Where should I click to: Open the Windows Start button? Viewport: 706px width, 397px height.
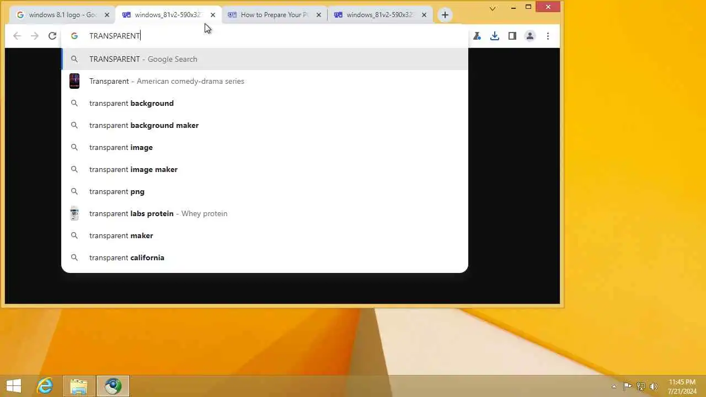tap(14, 386)
